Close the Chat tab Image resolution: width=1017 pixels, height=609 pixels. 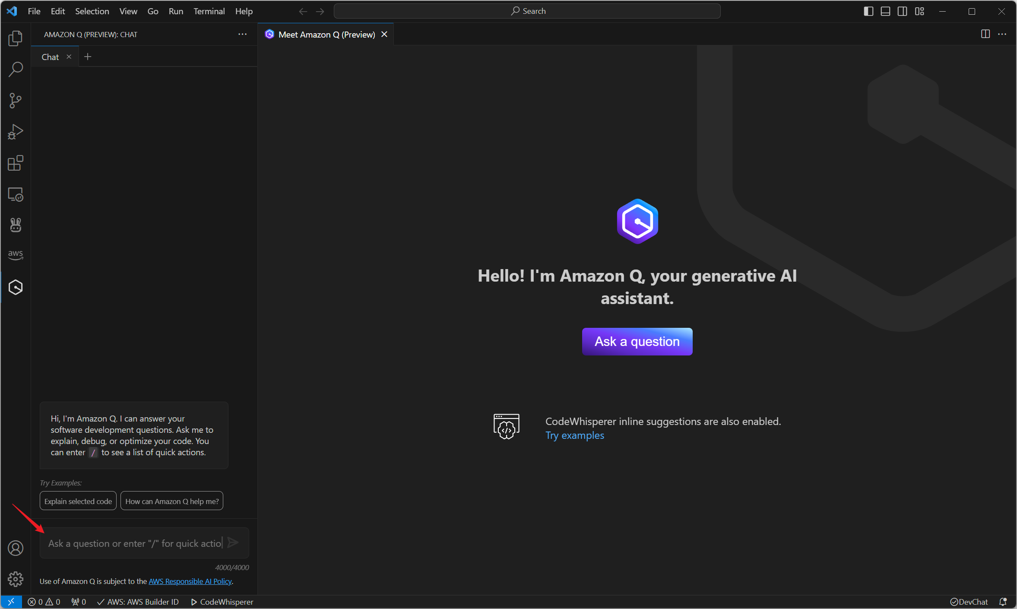pyautogui.click(x=69, y=57)
